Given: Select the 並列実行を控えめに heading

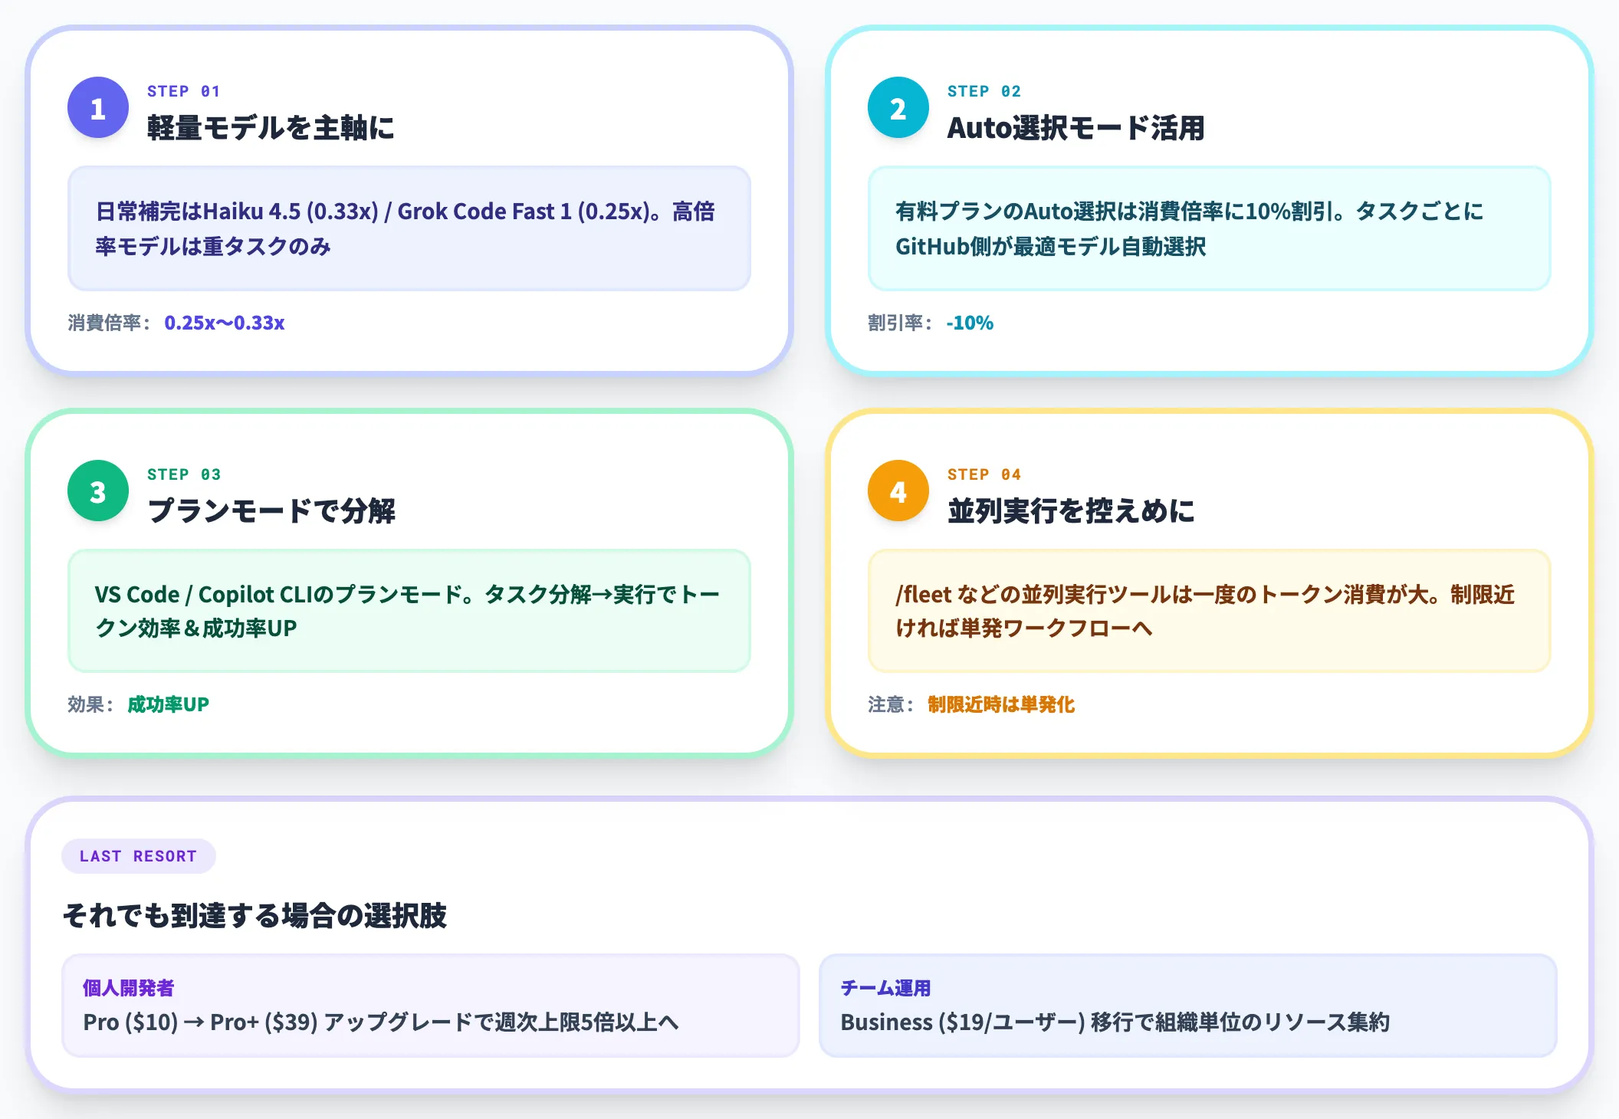Looking at the screenshot, I should (1071, 509).
